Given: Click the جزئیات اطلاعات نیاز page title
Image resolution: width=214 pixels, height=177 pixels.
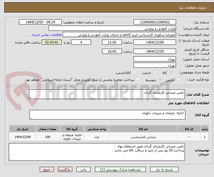Looking at the screenshot, I should tap(193, 8).
